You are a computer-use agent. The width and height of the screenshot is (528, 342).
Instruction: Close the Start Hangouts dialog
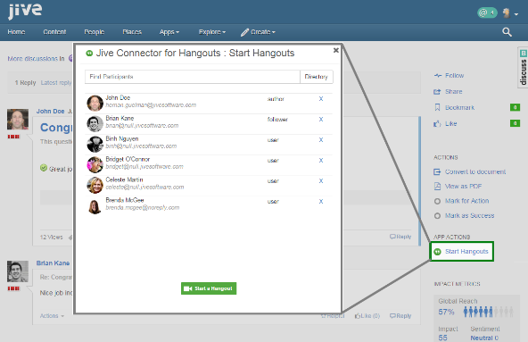point(335,50)
